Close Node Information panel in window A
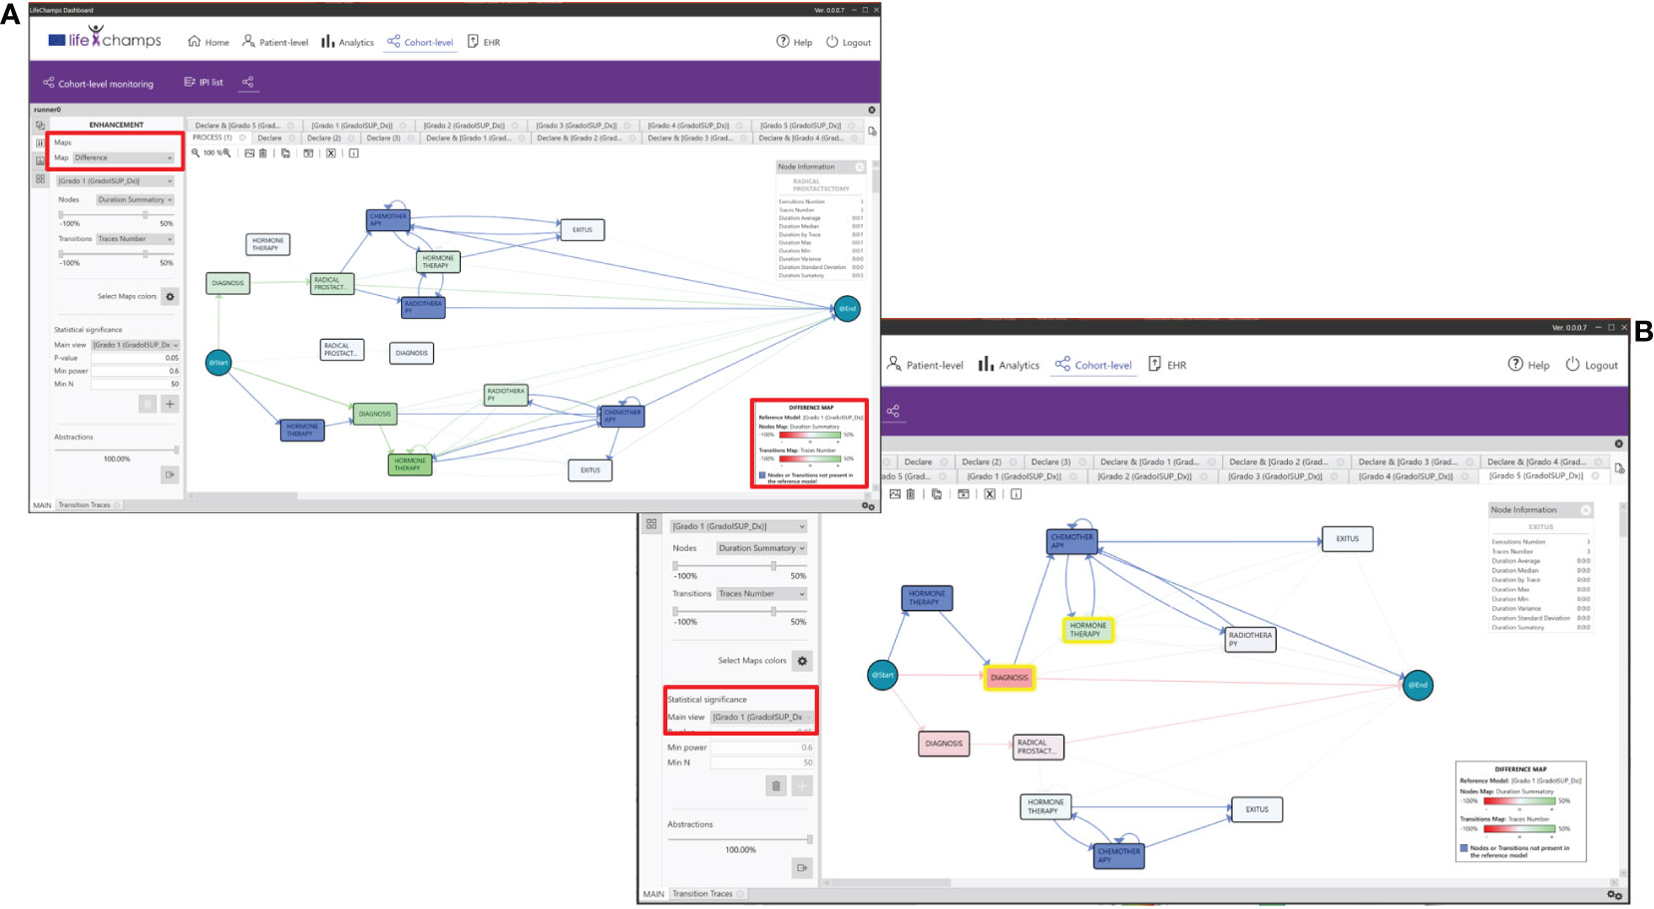This screenshot has height=909, width=1654. coord(860,166)
